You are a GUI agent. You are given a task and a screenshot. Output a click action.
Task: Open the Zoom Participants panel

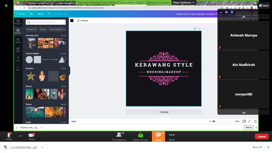[x=118, y=136]
